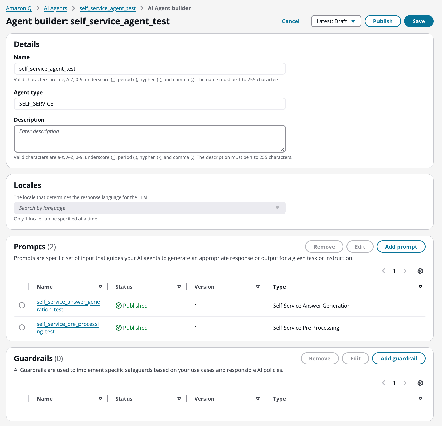Click page number 1 in Guardrails pagination

point(394,383)
